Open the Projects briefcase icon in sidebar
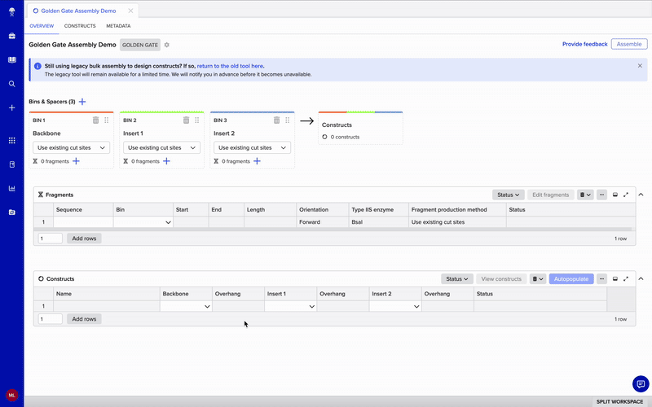The image size is (652, 407). (x=11, y=36)
